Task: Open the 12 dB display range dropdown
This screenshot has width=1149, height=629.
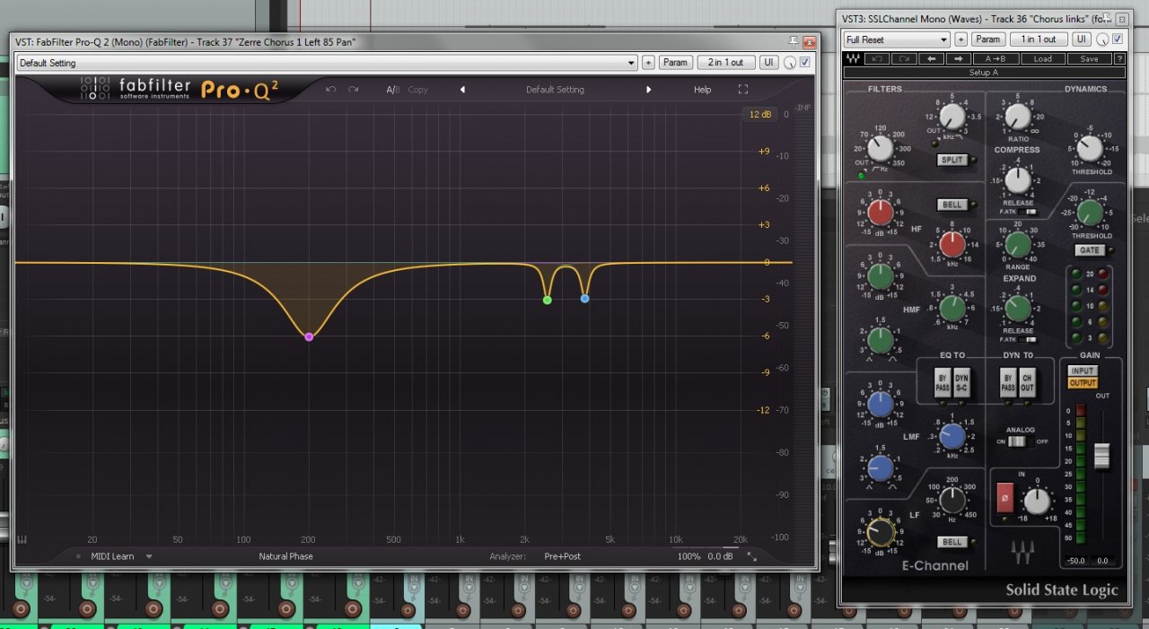Action: tap(760, 114)
